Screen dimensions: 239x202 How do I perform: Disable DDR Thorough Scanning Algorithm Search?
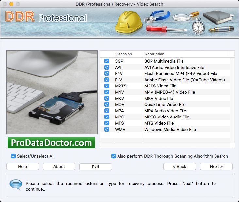114,156
